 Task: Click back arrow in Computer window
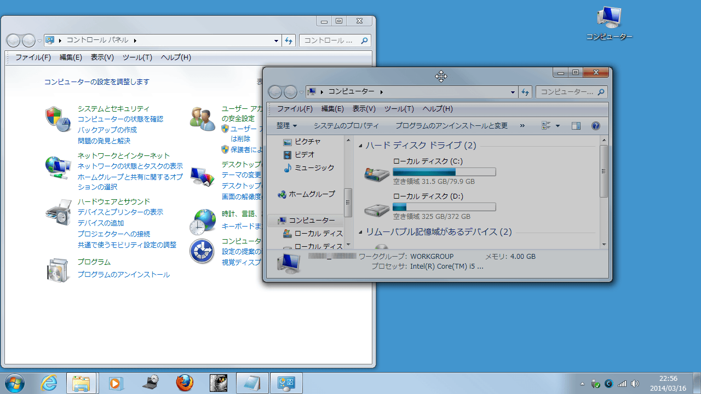pyautogui.click(x=275, y=92)
